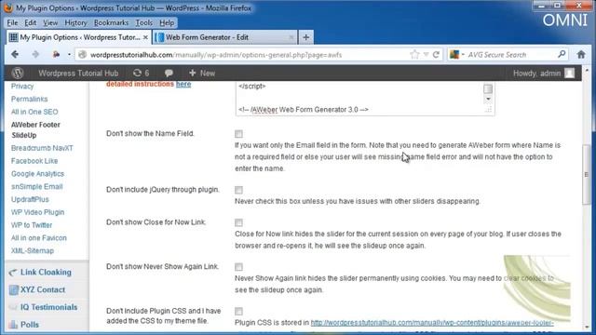Open the File menu
This screenshot has height=335, width=596.
[12, 22]
